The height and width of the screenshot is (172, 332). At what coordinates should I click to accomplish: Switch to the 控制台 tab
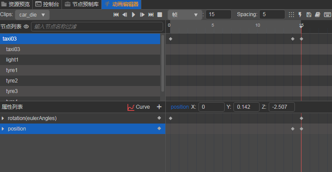(x=47, y=4)
